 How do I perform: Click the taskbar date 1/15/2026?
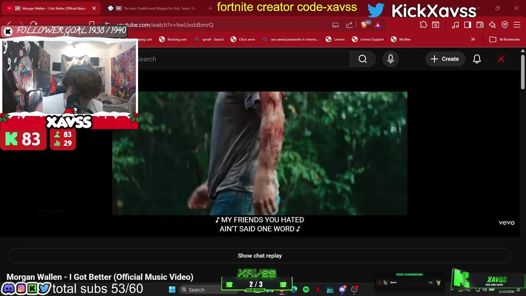point(506,292)
